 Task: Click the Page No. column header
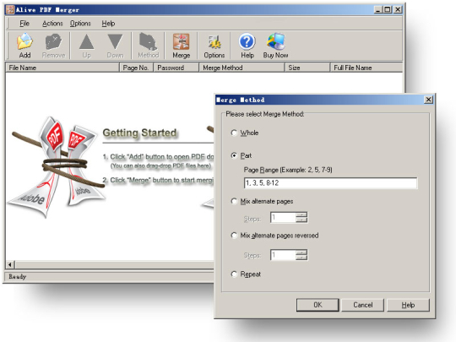136,68
